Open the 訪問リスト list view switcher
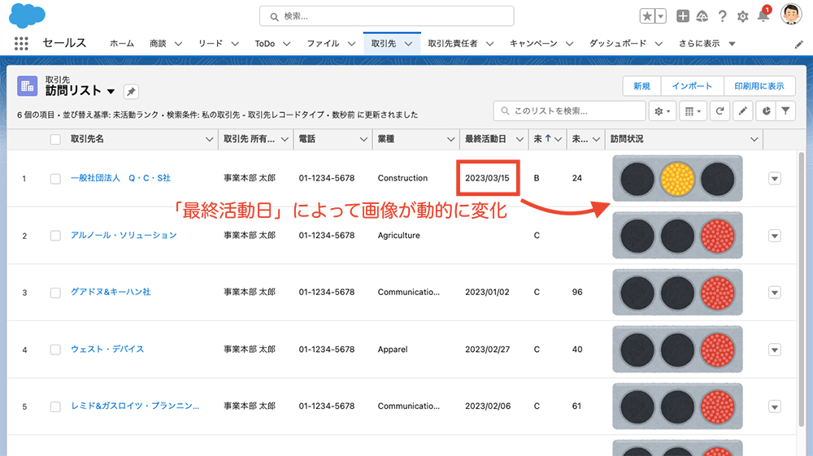Image resolution: width=813 pixels, height=456 pixels. (111, 92)
